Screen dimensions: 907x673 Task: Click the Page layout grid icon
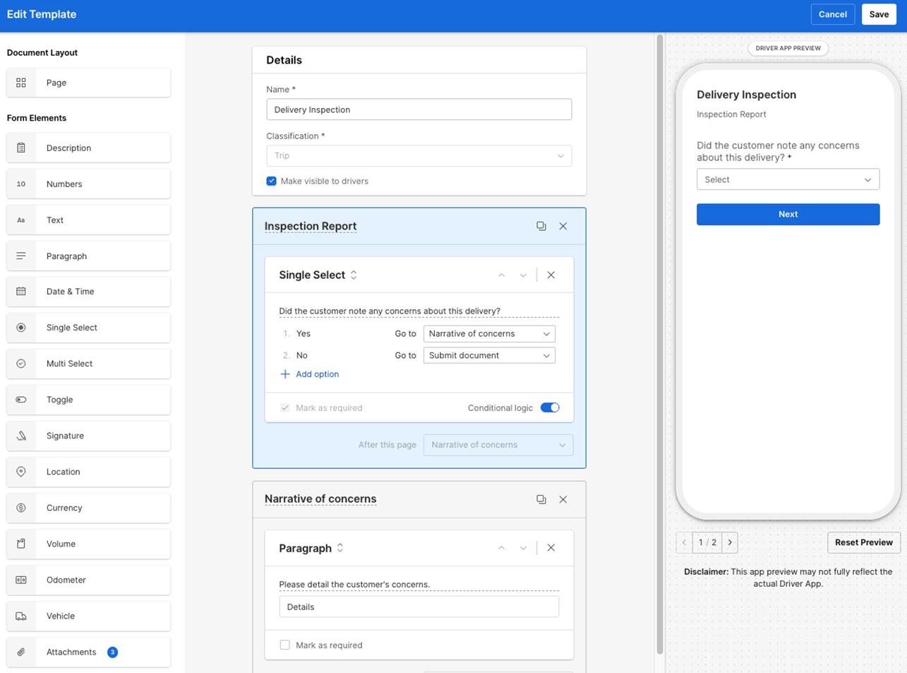click(21, 83)
